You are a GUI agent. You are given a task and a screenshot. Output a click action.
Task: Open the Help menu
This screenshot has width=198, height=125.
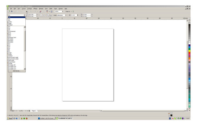coord(66,9)
